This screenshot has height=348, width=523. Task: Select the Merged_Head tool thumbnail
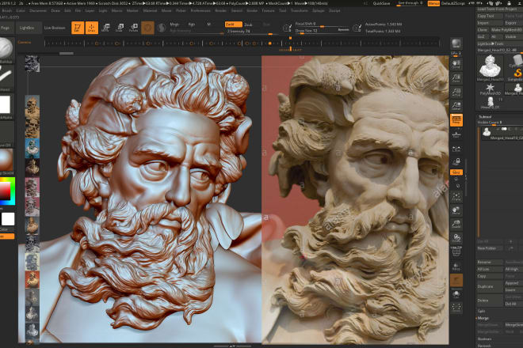[490, 66]
